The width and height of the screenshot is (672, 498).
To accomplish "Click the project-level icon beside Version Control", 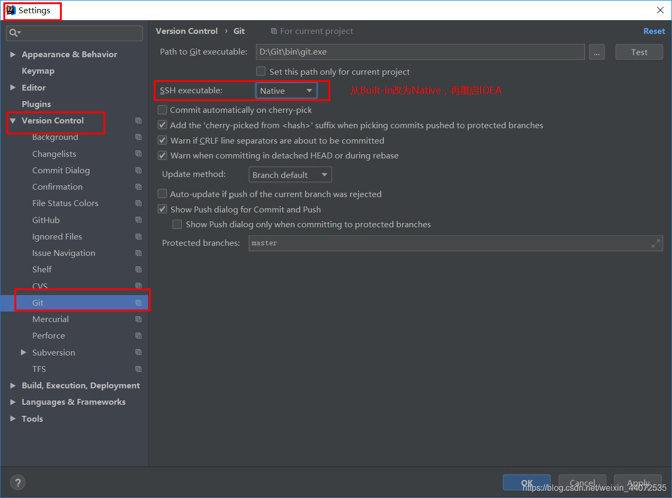I will [138, 121].
